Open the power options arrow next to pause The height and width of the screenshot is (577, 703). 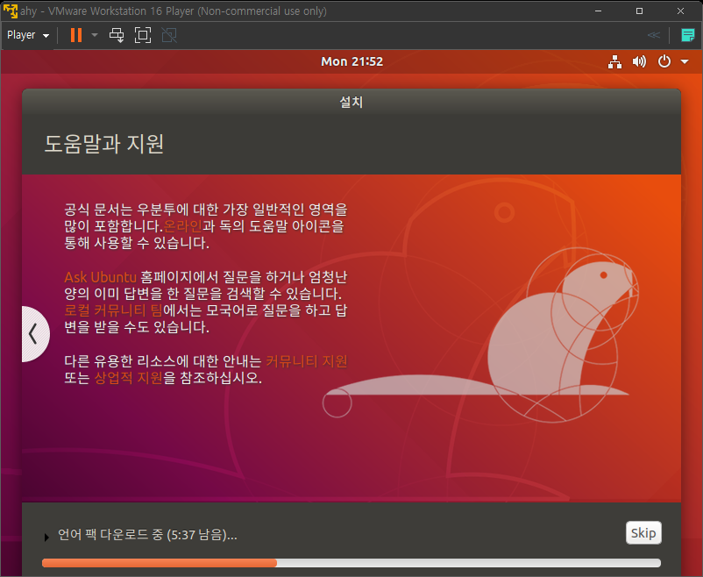pyautogui.click(x=94, y=35)
